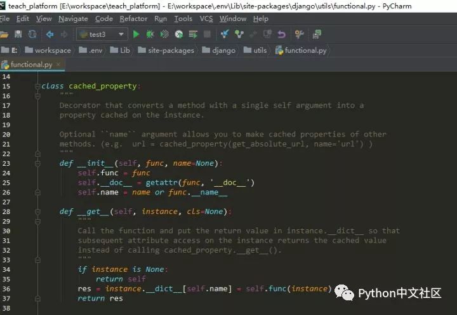Screen dimensions: 457x315
Task: Close the functional.py editor tab
Action: pos(58,64)
